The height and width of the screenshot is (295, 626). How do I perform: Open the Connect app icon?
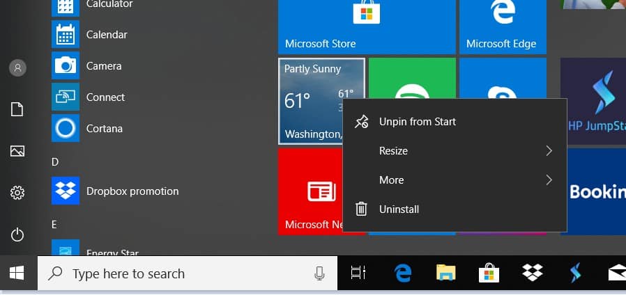coord(66,97)
